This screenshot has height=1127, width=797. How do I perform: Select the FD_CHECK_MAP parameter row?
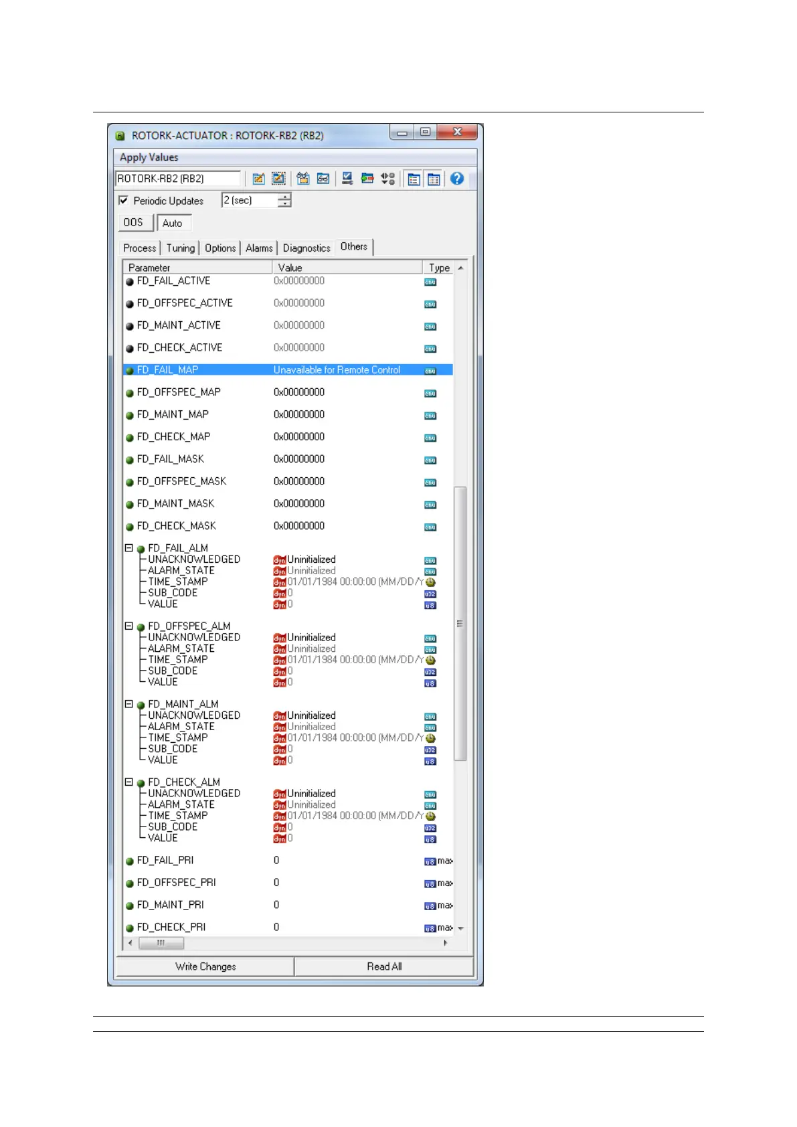pos(288,437)
